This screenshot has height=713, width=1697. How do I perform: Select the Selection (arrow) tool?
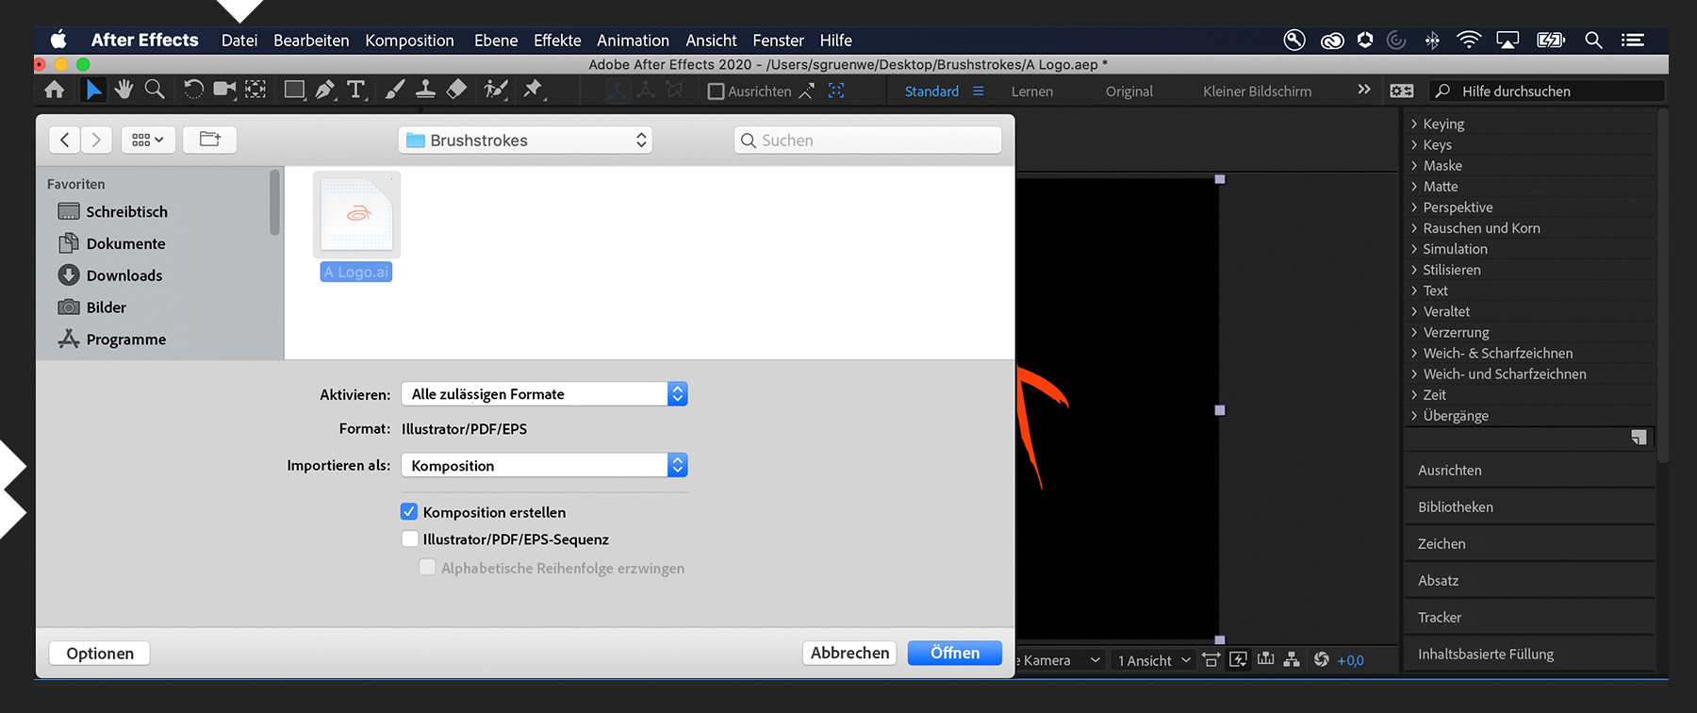click(x=92, y=90)
